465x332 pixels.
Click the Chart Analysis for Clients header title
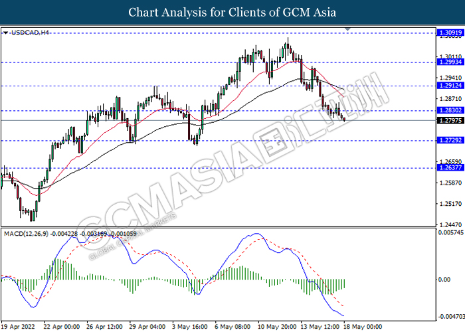(x=232, y=12)
